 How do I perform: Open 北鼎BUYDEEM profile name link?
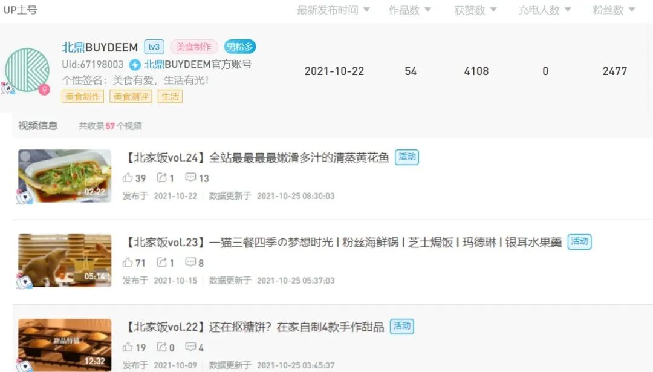point(100,47)
